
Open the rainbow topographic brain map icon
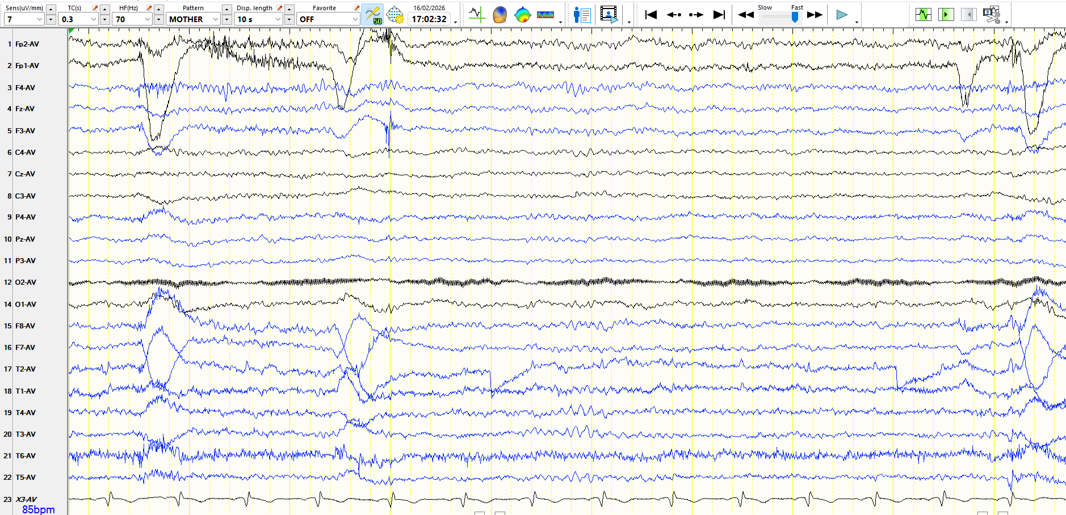coord(522,15)
